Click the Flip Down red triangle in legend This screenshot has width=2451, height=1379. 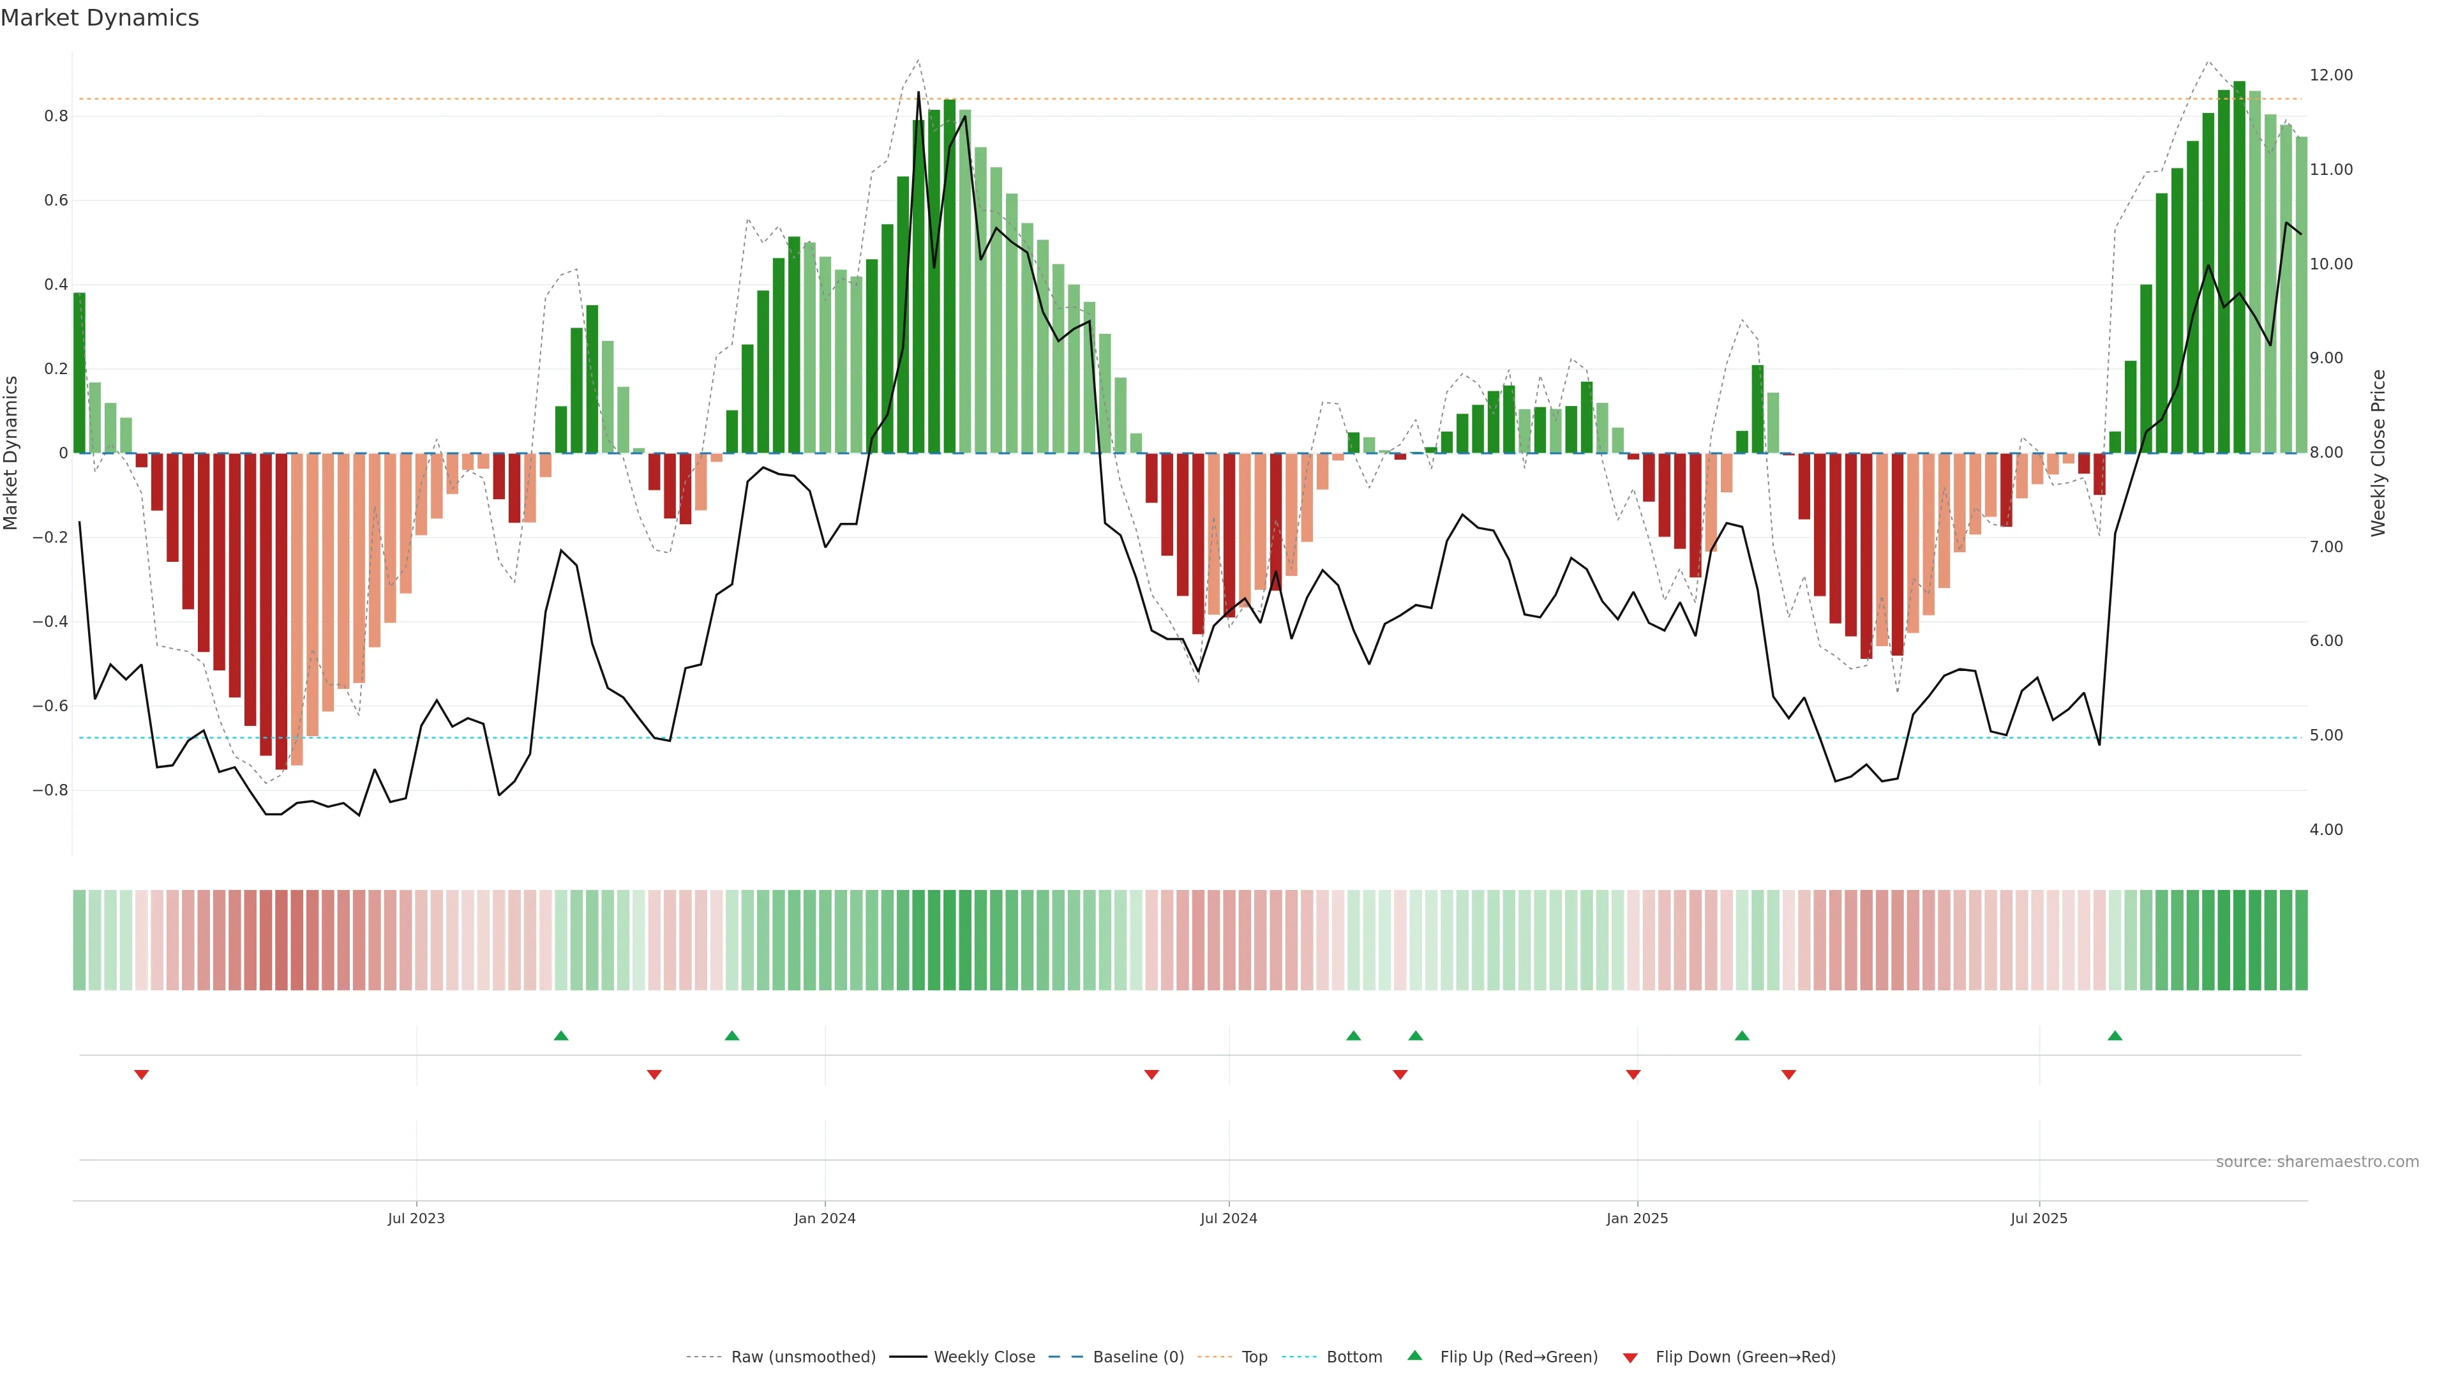point(1630,1357)
